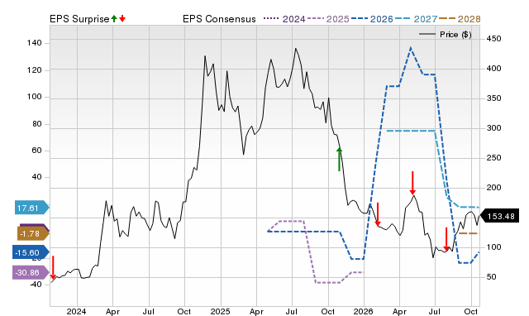Image resolution: width=529 pixels, height=316 pixels.
Task: Click the 153.48 black price tag
Action: [x=499, y=216]
